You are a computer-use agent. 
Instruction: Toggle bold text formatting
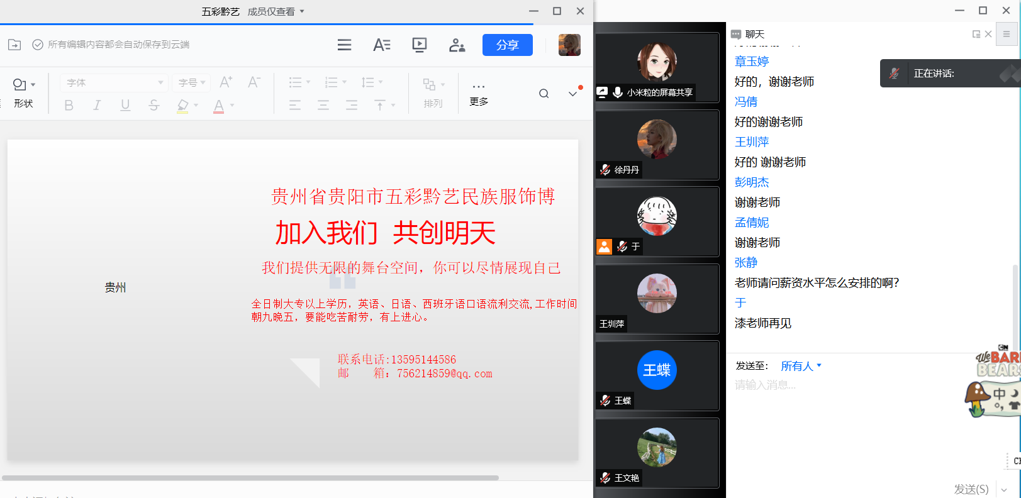pyautogui.click(x=69, y=105)
